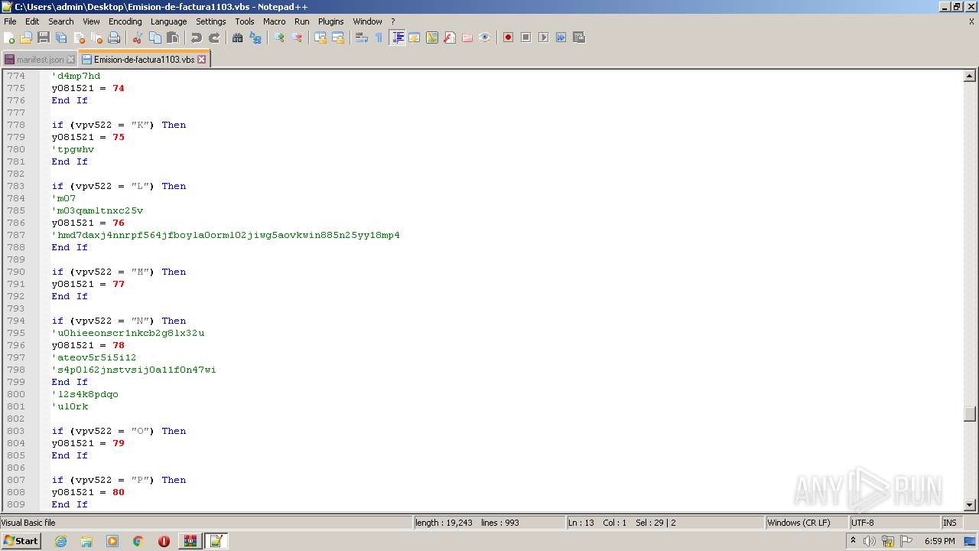This screenshot has height=551, width=979.
Task: Close the Emision-de-factura1103.vbs tab
Action: [202, 59]
